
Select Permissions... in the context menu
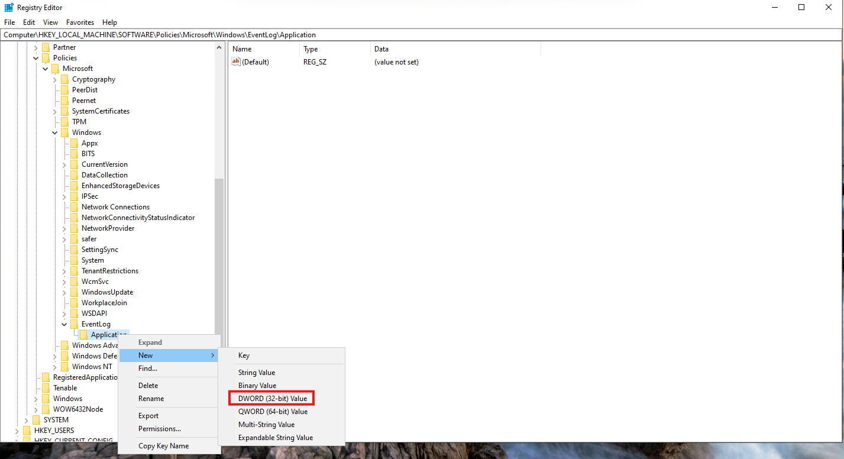160,429
